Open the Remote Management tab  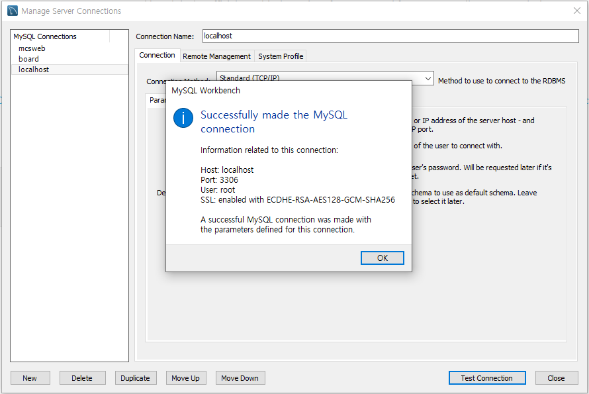tap(217, 56)
